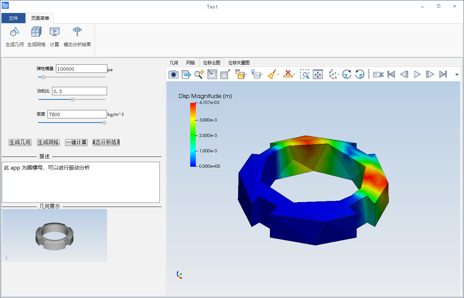Click the ruler measure delete icon
The image size is (464, 298).
288,74
